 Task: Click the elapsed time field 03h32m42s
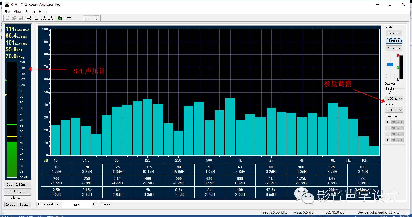pyautogui.click(x=18, y=198)
